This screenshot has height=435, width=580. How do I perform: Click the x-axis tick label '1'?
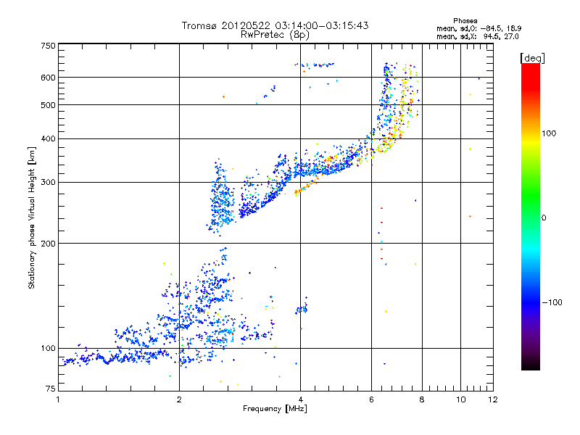point(59,399)
